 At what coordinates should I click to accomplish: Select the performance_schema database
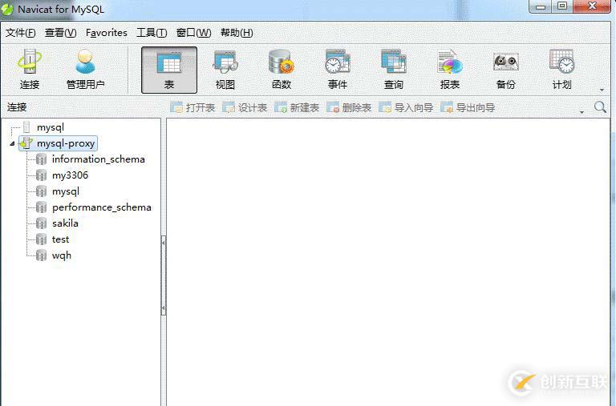pos(101,207)
